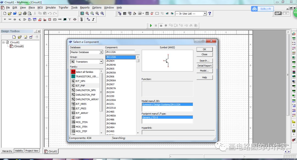Viewport: 297px width, 160px height.
Task: Click the dialog's Close button
Action: click(205, 54)
